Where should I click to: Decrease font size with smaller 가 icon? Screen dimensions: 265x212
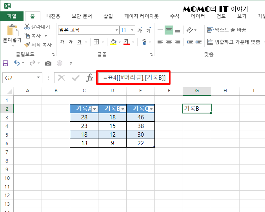pyautogui.click(x=149, y=30)
